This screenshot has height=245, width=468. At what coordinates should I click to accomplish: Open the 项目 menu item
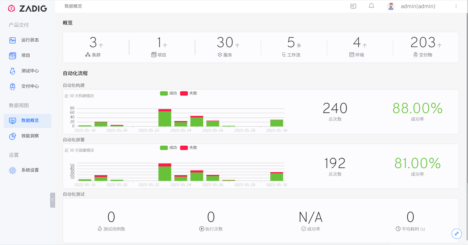26,55
